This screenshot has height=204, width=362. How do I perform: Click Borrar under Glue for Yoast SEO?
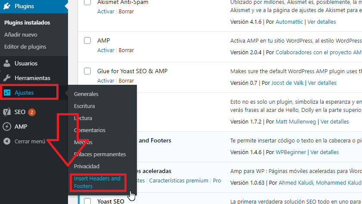(126, 81)
